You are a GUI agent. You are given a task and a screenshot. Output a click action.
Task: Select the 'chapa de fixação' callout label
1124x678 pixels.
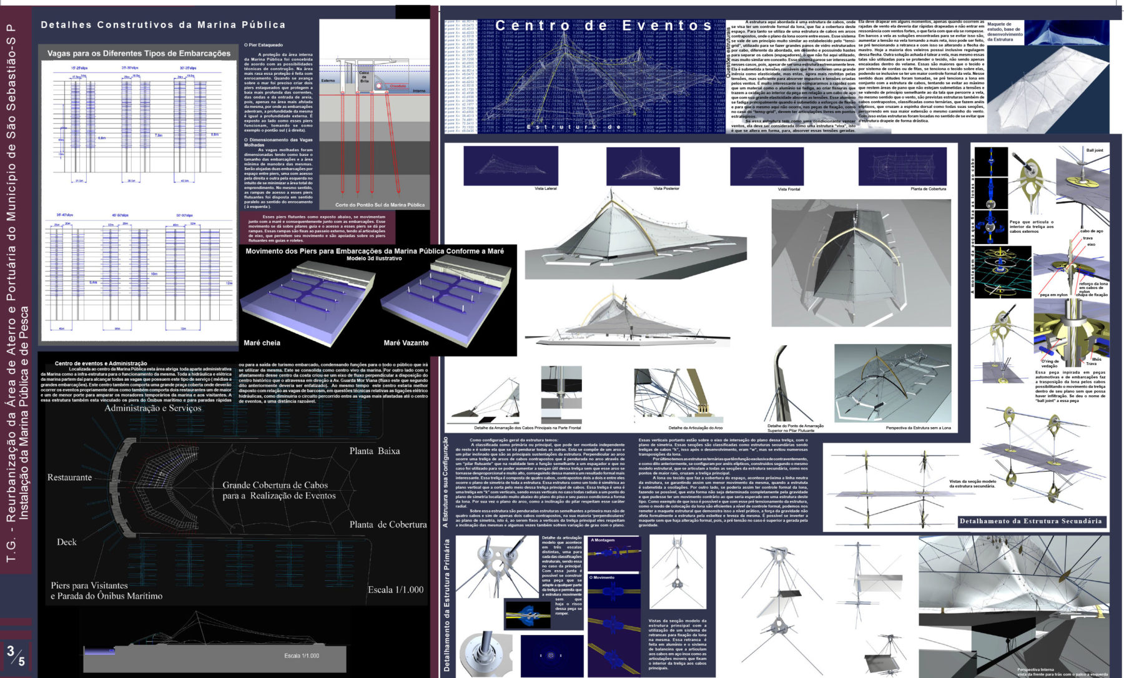1092,295
